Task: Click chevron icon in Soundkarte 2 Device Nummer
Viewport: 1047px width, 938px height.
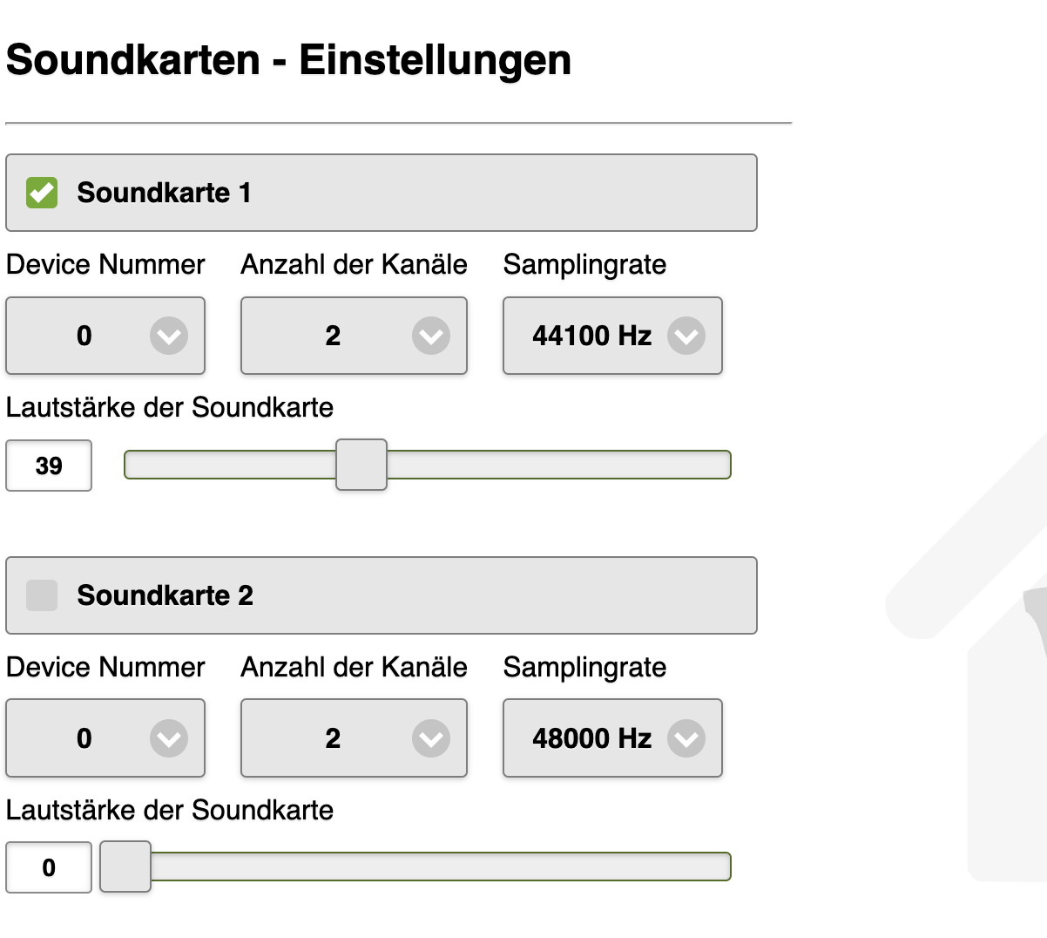Action: [169, 738]
